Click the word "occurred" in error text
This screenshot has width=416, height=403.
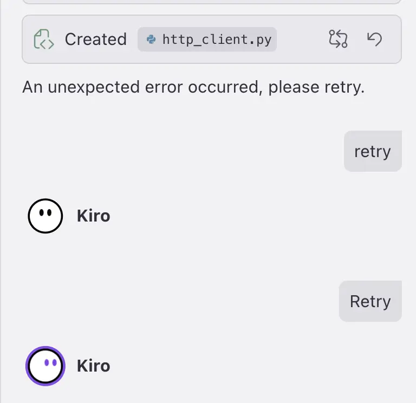click(223, 87)
